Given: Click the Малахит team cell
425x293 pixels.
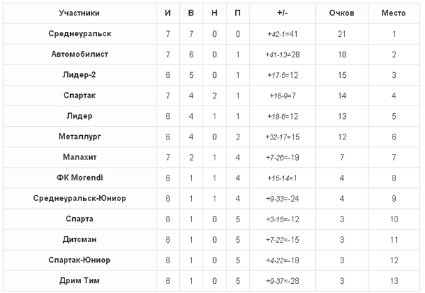Looking at the screenshot, I should [x=79, y=157].
